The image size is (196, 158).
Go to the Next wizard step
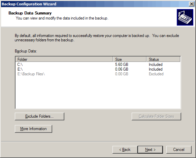150,150
